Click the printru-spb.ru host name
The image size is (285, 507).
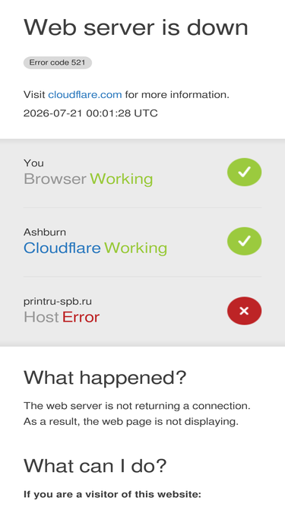[x=58, y=302]
